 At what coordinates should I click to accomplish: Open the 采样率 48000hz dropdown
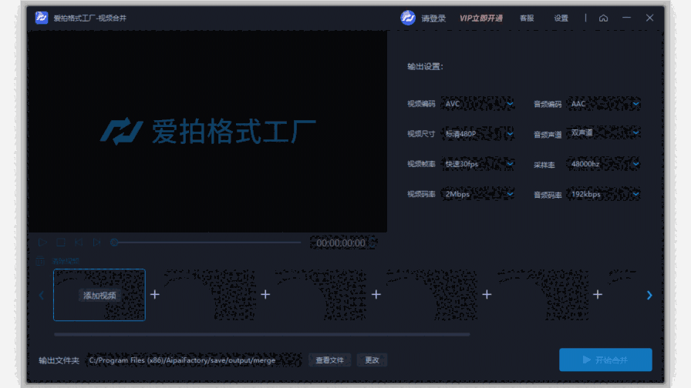pyautogui.click(x=604, y=164)
